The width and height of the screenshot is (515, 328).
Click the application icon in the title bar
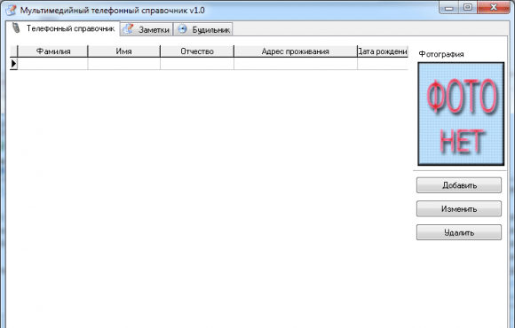click(11, 10)
